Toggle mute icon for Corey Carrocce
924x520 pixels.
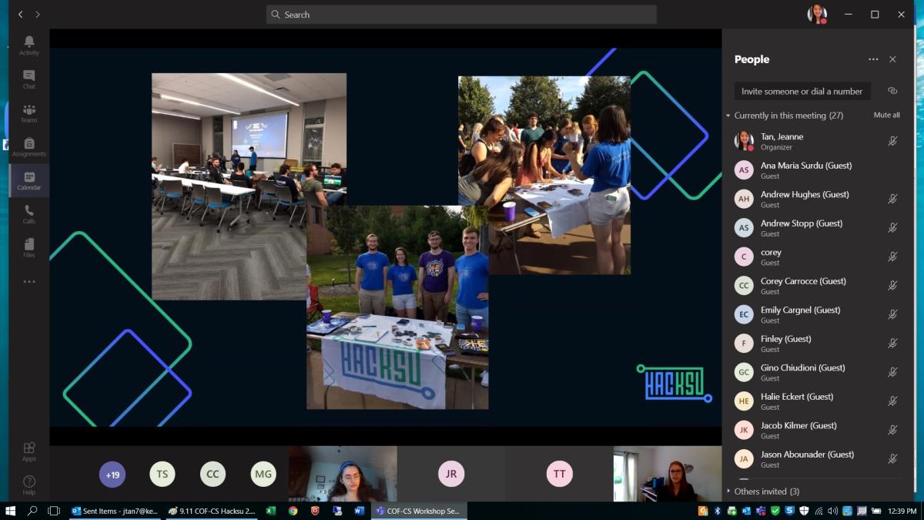click(x=892, y=286)
